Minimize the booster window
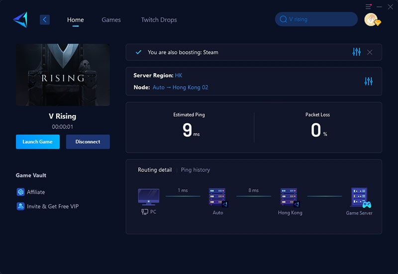 click(x=379, y=7)
